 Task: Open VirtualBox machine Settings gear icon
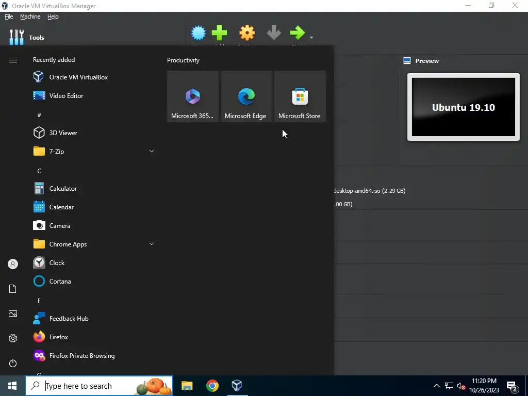point(247,32)
